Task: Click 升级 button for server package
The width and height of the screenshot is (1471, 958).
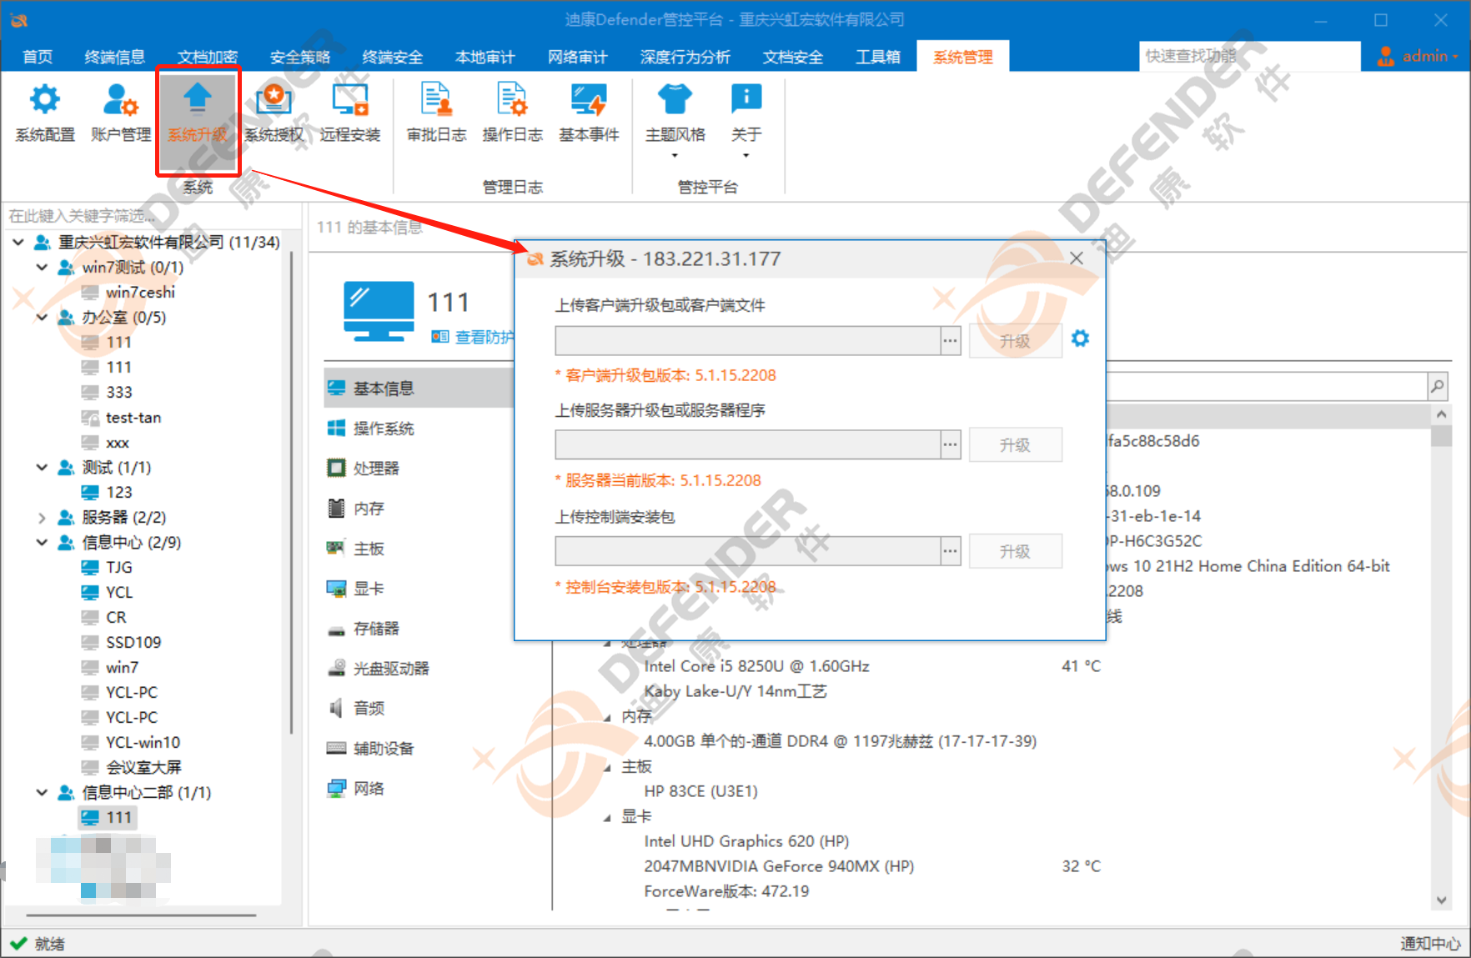Action: pyautogui.click(x=1015, y=445)
